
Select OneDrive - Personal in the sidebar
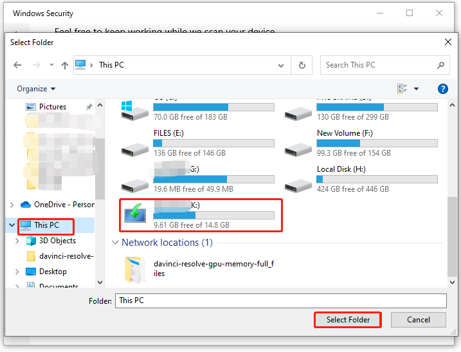coord(57,205)
